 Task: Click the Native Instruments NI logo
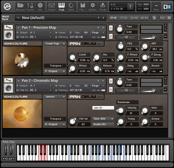click(167, 7)
